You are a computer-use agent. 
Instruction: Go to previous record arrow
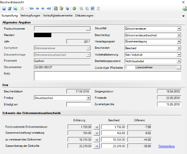pos(37,9)
